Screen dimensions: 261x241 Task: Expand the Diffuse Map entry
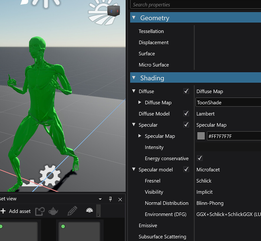pos(140,102)
